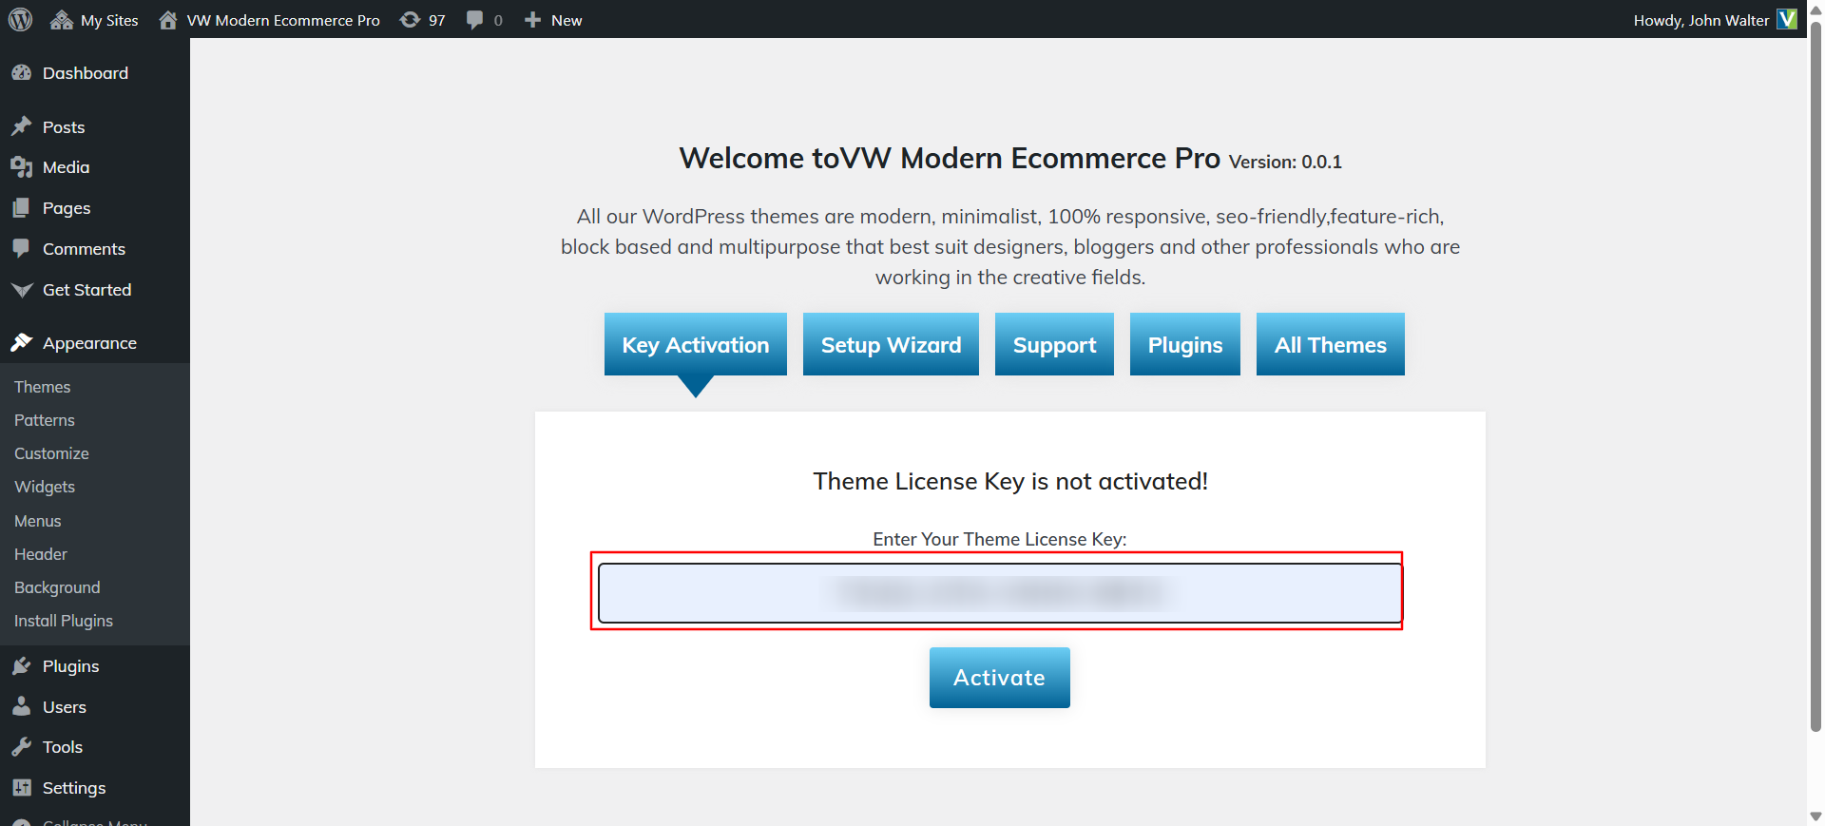1825x826 pixels.
Task: Open the My Sites network icon
Action: 62,20
